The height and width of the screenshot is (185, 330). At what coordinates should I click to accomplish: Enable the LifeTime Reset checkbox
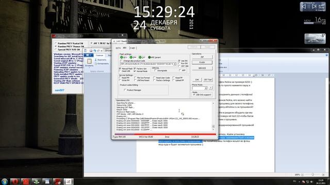click(x=135, y=80)
